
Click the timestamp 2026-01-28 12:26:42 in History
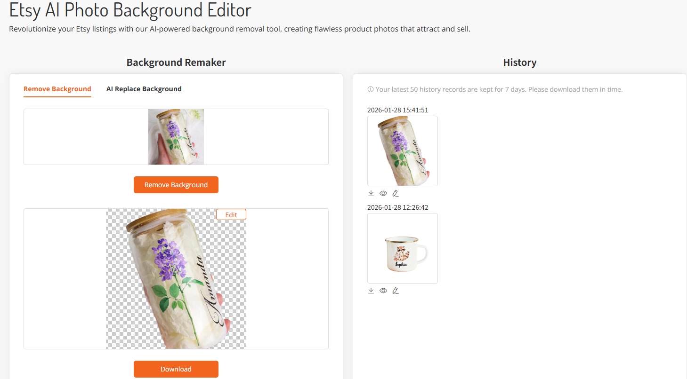[x=397, y=207]
